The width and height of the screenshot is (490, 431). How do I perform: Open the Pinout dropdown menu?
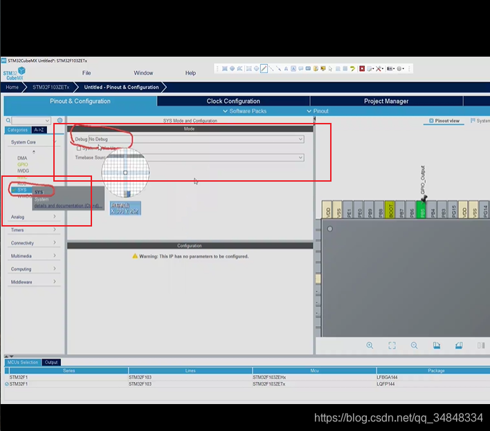pos(318,111)
